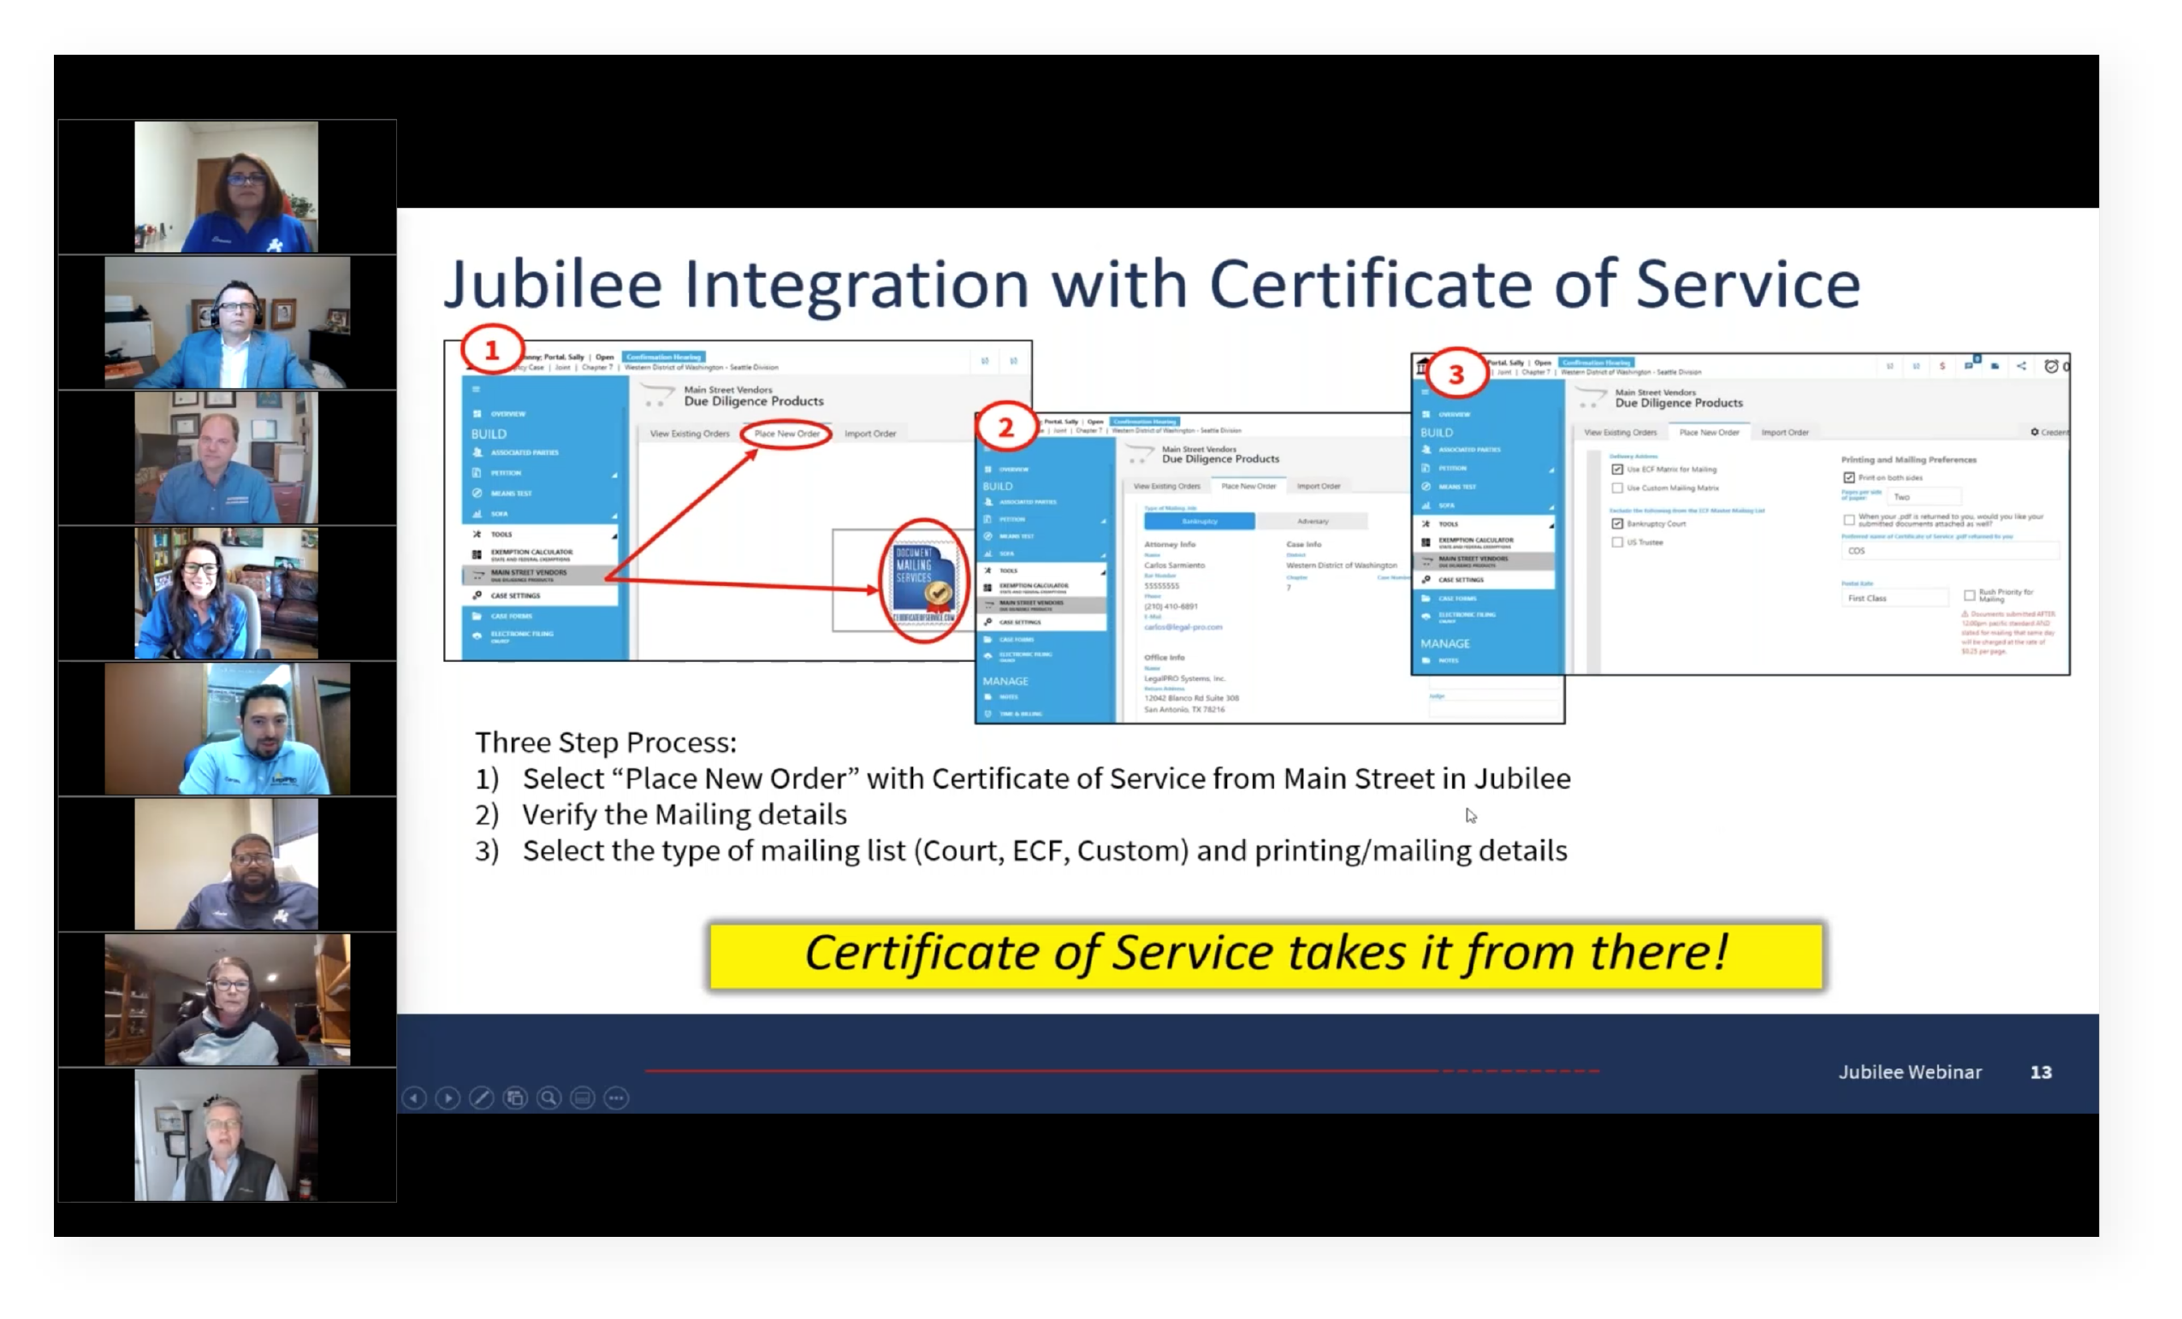This screenshot has height=1319, width=2182.
Task: Expand Petition arrow in step 2 sidebar
Action: [x=1103, y=522]
